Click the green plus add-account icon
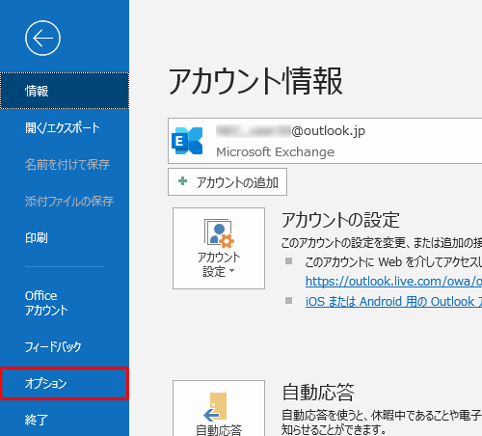Image resolution: width=482 pixels, height=436 pixels. point(182,181)
